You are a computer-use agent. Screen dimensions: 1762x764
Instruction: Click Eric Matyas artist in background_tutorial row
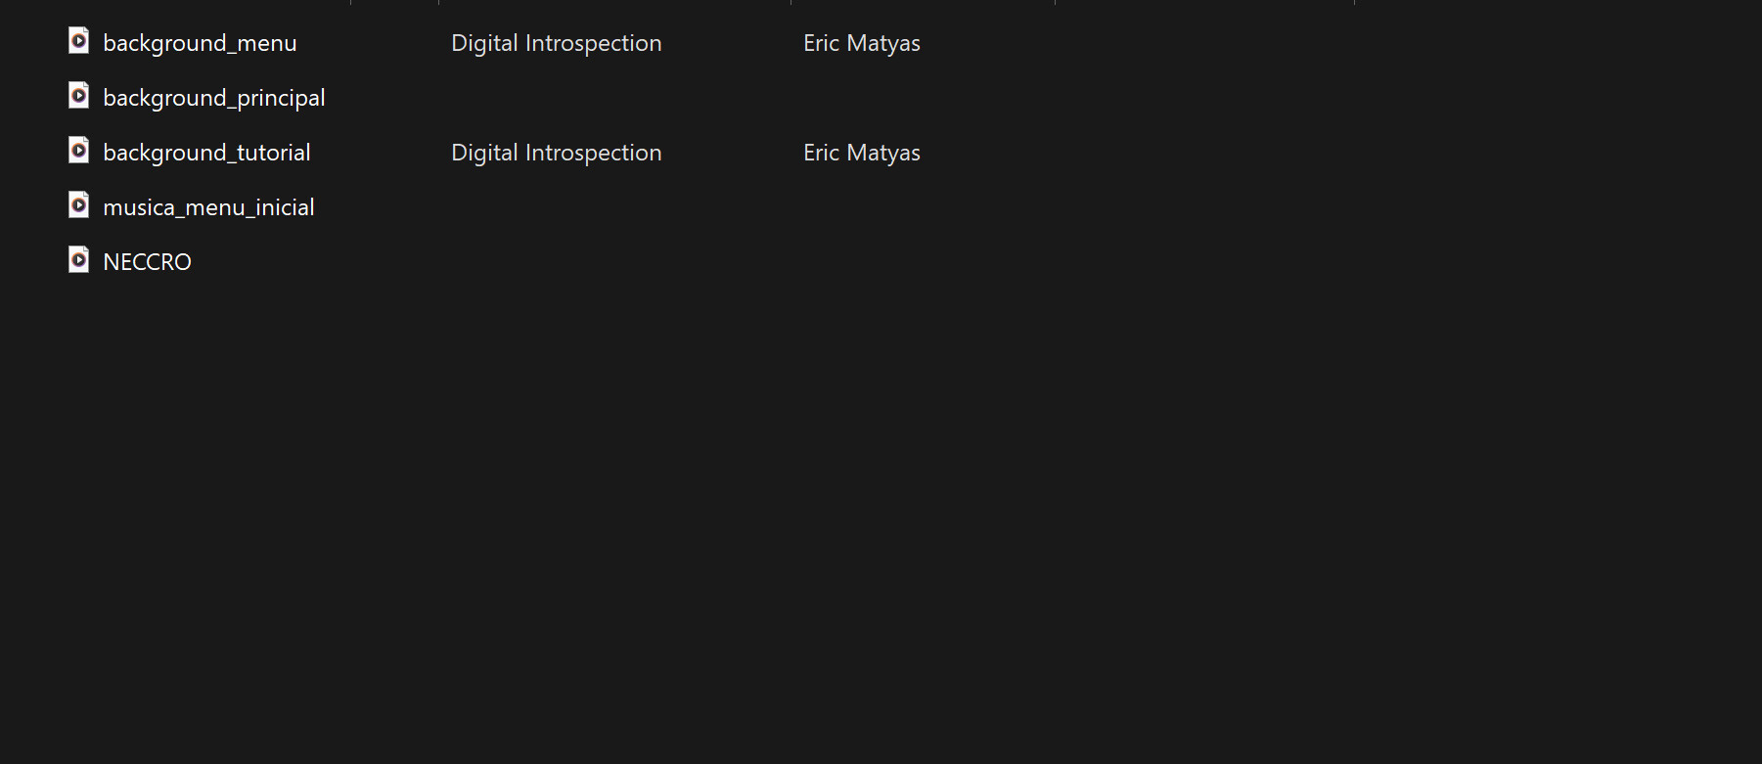pos(861,153)
